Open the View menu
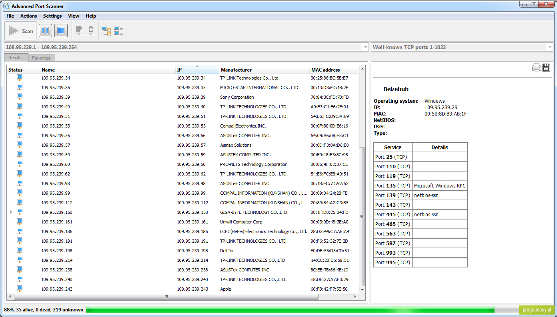 tap(74, 16)
